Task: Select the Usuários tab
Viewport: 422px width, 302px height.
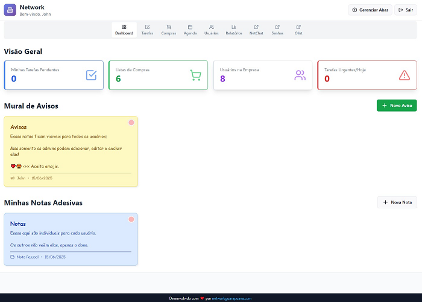Action: (x=211, y=30)
